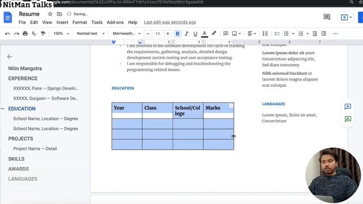363x204 pixels.
Task: Go to the Google Docs home icon
Action: point(7,18)
